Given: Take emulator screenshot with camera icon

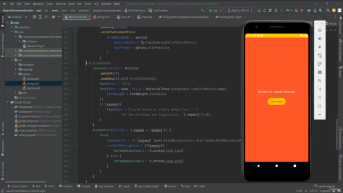Looking at the screenshot, I should 319,72.
